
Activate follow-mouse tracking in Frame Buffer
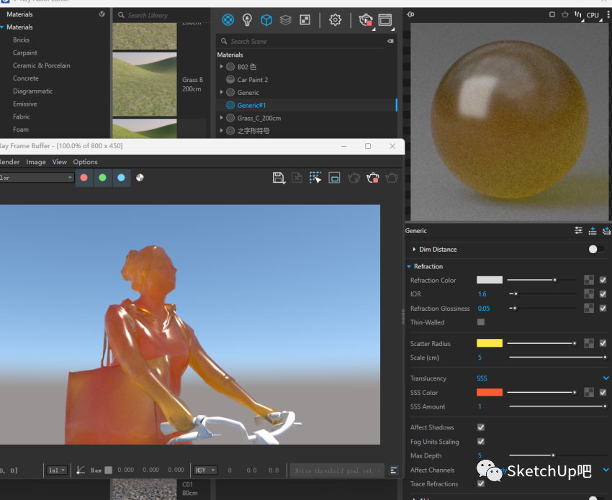[315, 178]
